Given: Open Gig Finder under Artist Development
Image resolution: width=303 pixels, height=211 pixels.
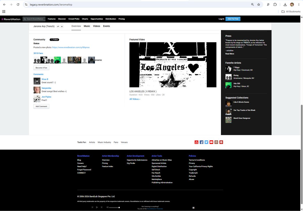Looking at the screenshot, I should pyautogui.click(x=131, y=163).
